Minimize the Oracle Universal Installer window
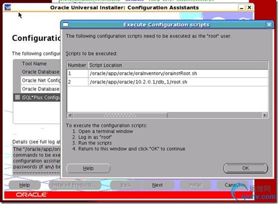Viewport: 278px width, 204px height. point(242,8)
